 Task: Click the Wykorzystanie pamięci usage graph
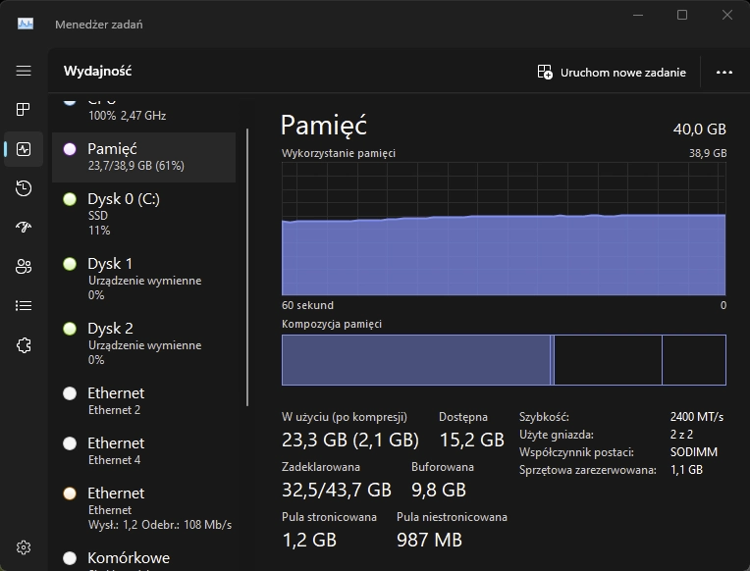tap(504, 229)
